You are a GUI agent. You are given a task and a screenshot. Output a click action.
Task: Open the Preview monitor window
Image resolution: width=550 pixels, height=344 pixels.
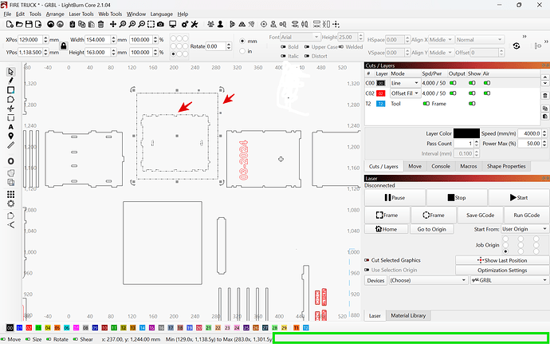coord(173,24)
